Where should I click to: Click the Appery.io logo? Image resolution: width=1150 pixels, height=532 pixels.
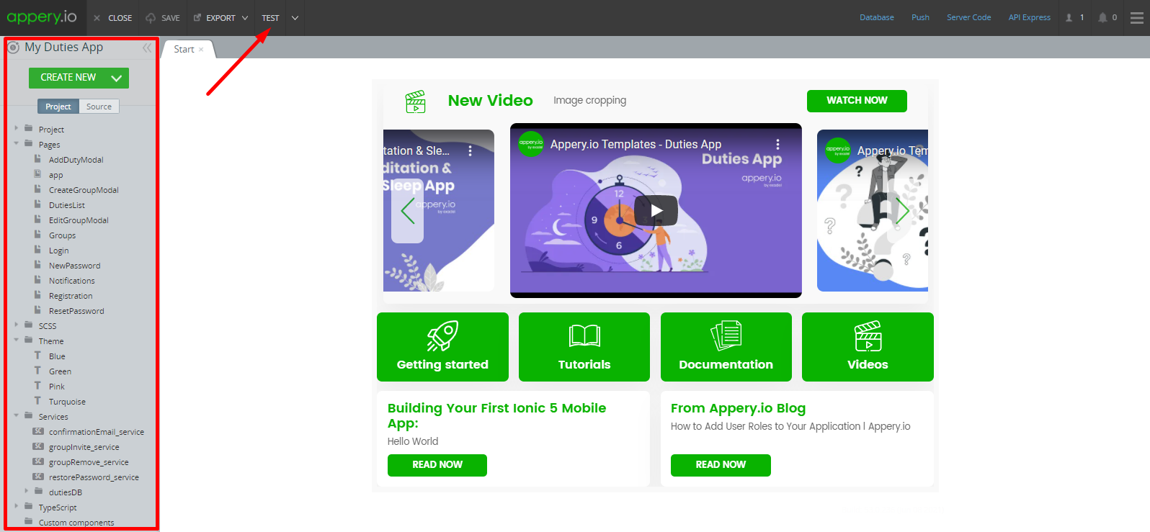[x=42, y=17]
